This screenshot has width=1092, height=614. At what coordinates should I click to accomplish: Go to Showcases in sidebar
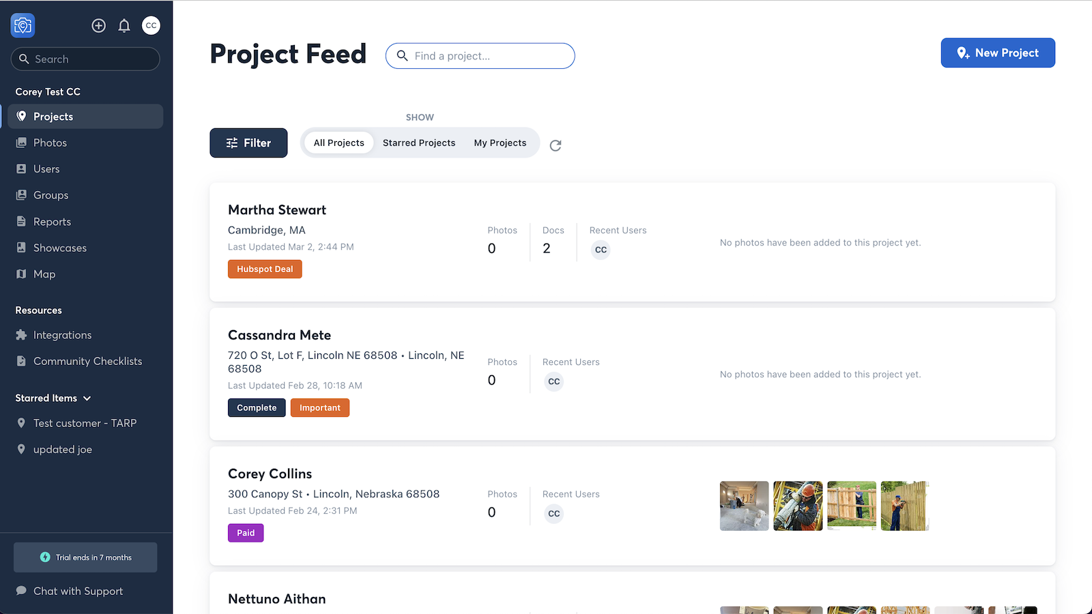(60, 248)
